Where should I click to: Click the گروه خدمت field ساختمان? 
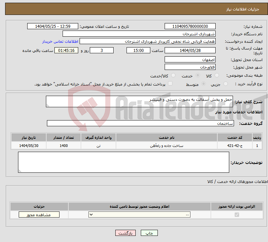(140, 123)
